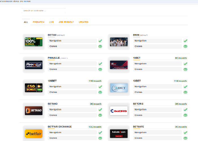Click Clones row under BETSAFE
Image resolution: width=198 pixels, height=141 pixels.
point(158,138)
